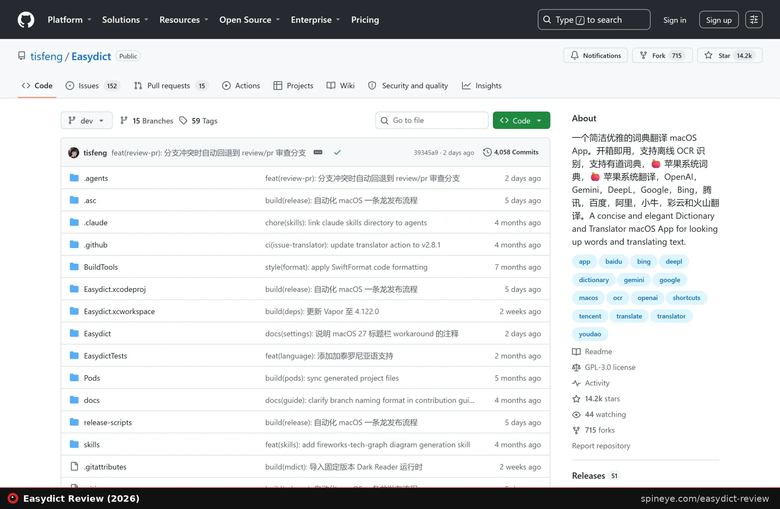Click the appearance settings icon in header

[x=753, y=20]
